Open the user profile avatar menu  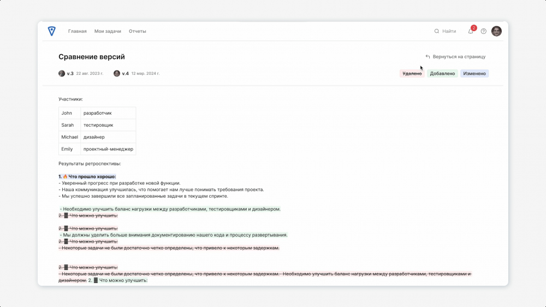coord(496,31)
